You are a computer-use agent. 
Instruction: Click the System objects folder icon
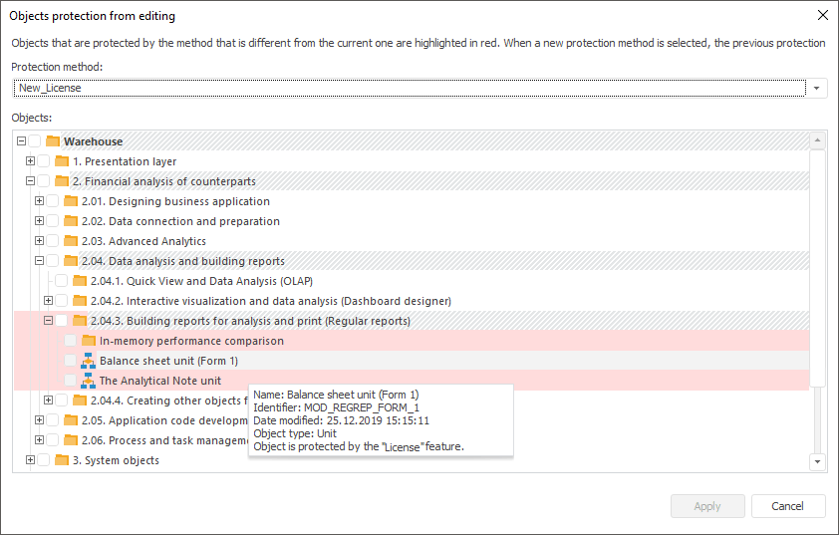[62, 460]
